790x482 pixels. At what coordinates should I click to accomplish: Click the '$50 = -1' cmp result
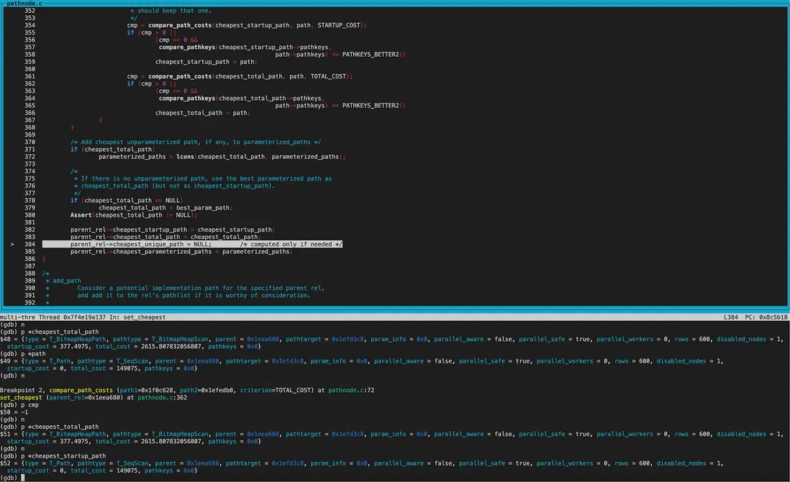(16, 412)
